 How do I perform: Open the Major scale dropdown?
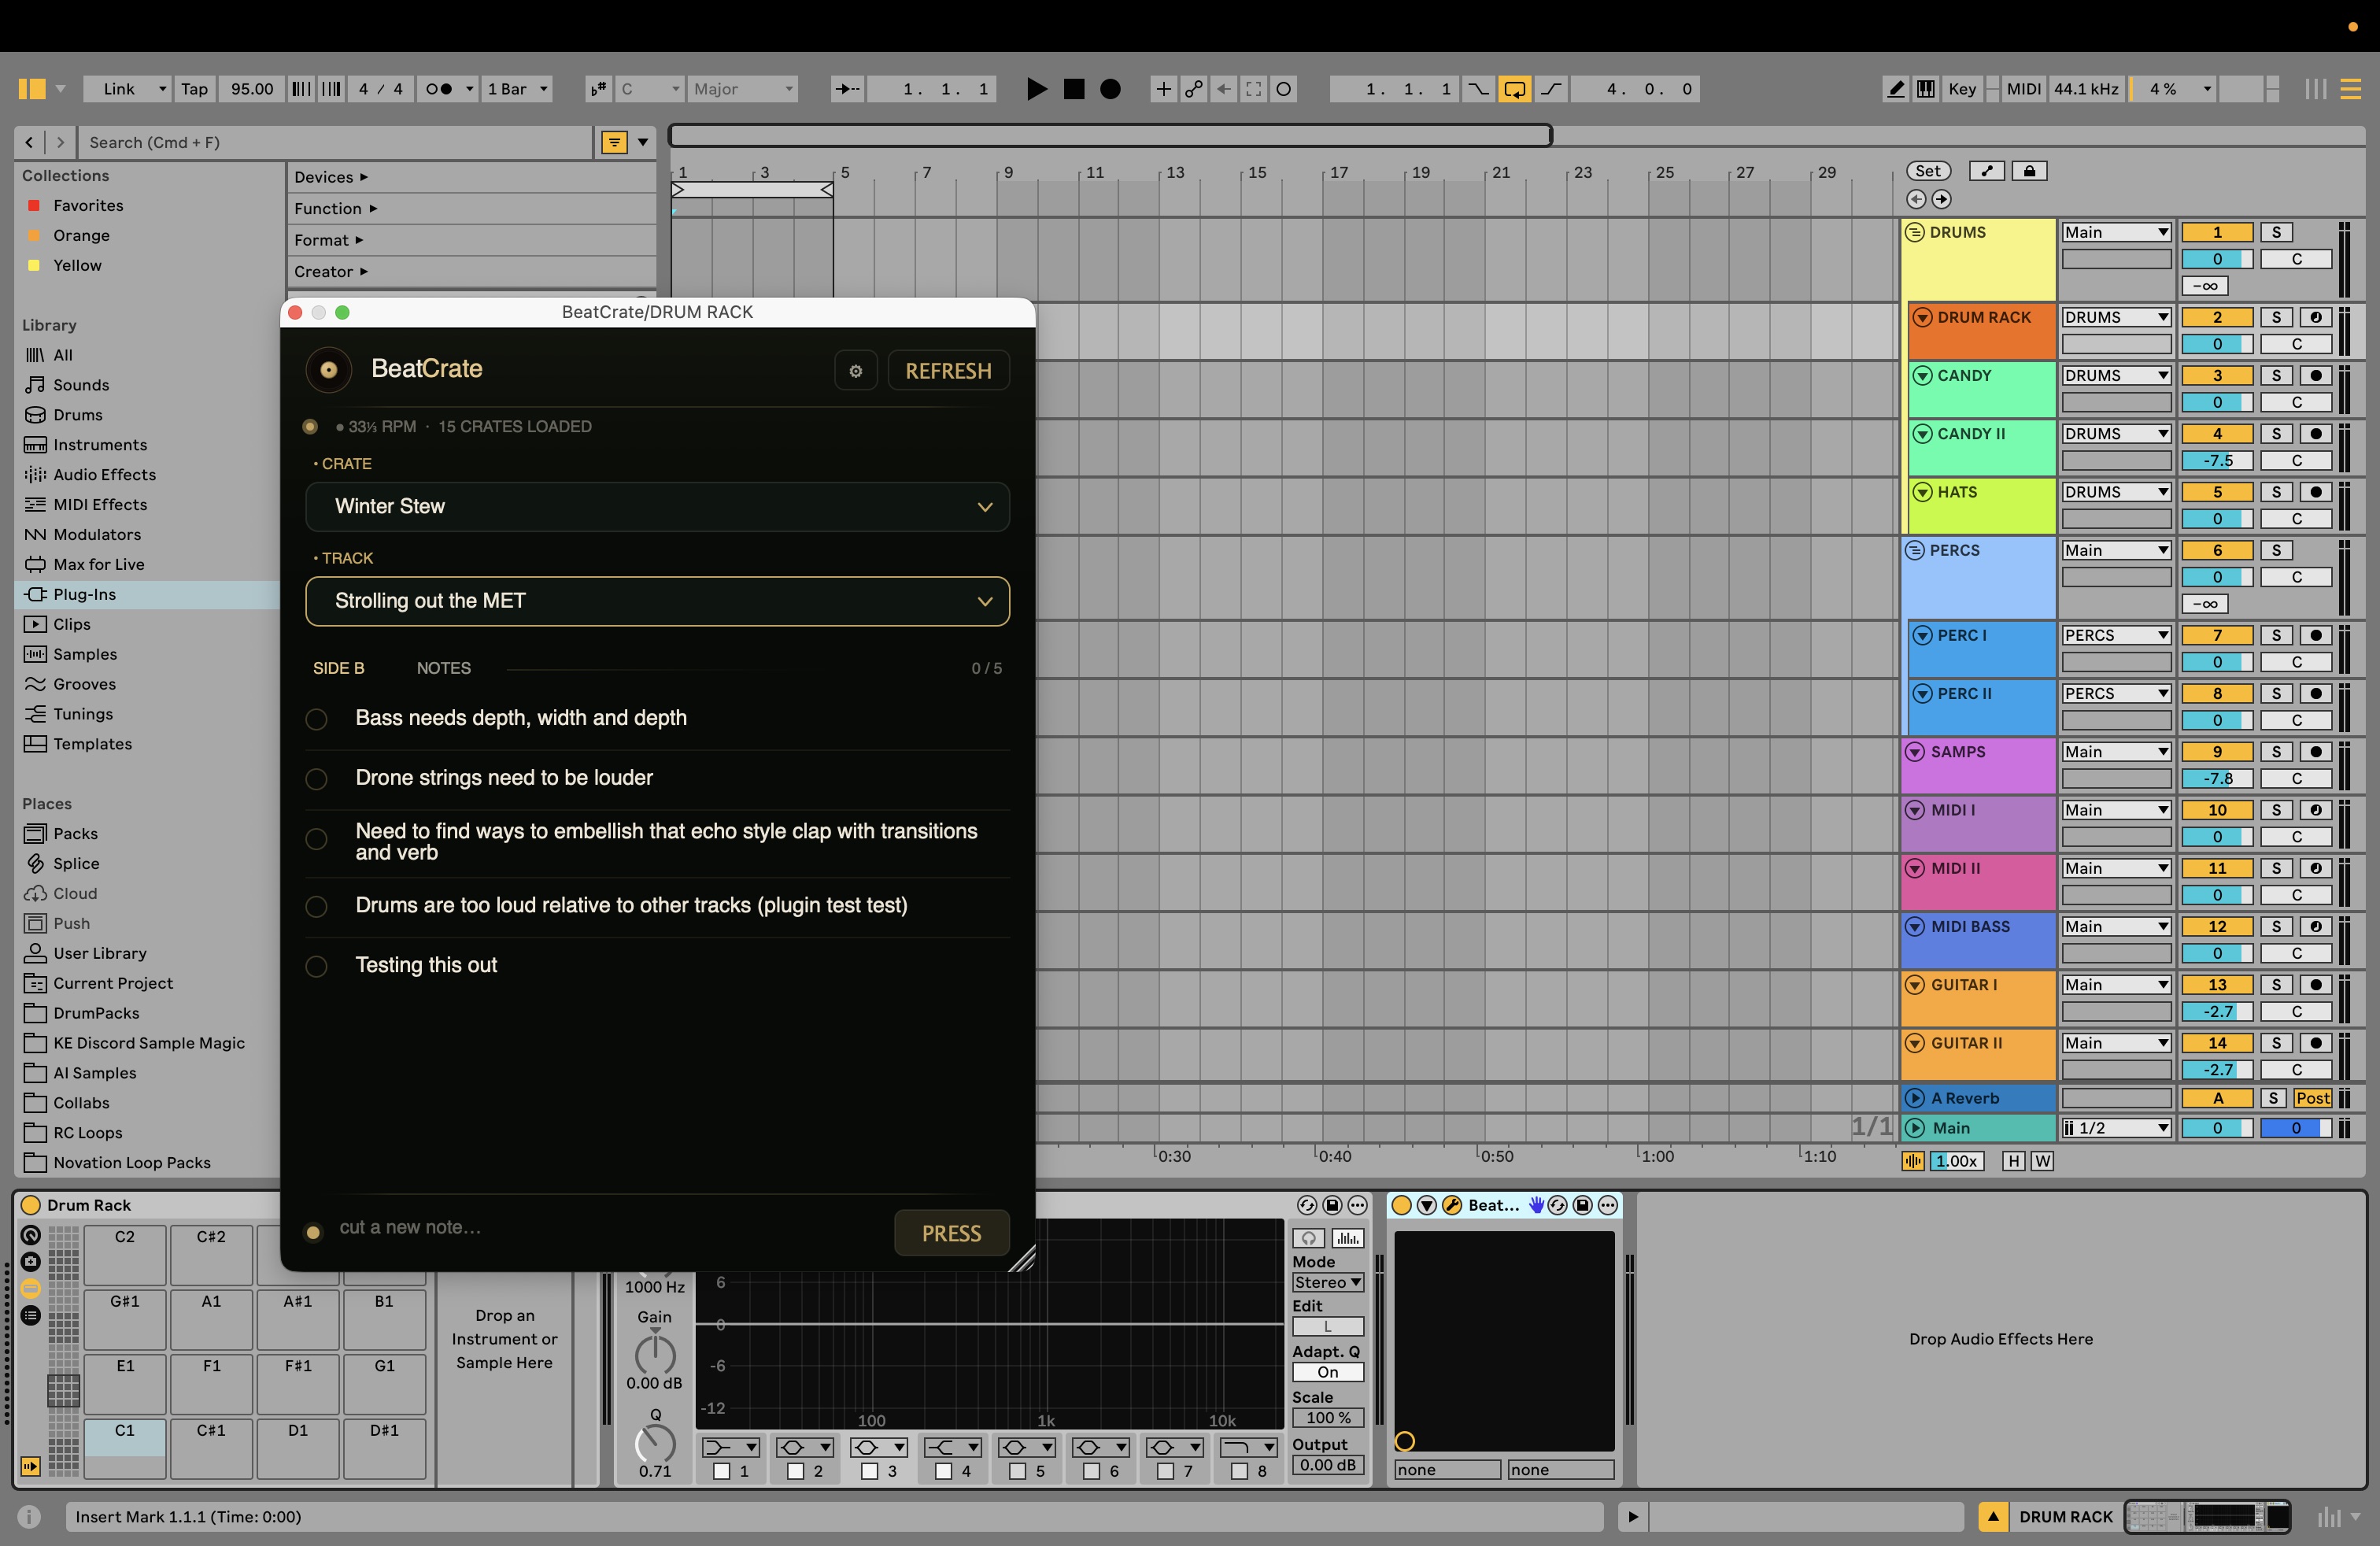click(744, 89)
